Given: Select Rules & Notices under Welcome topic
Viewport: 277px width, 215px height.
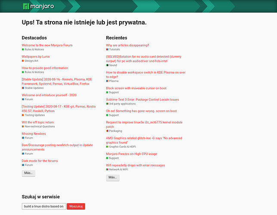Looking at the screenshot, I should pos(33,49).
